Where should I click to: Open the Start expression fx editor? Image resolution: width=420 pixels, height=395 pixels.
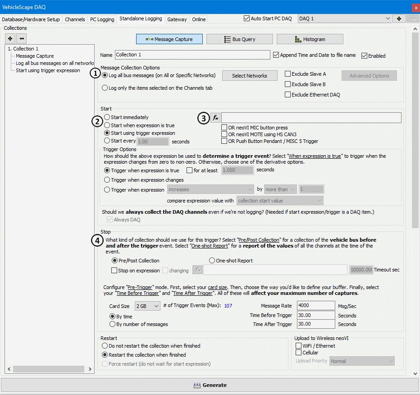pyautogui.click(x=215, y=118)
